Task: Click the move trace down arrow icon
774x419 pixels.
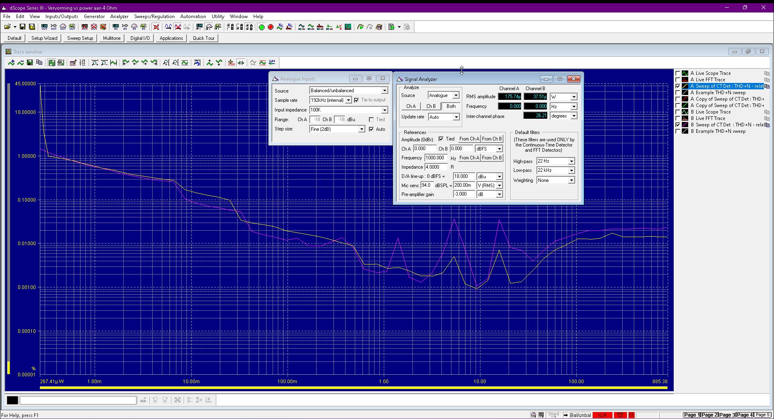Action: coord(219,62)
